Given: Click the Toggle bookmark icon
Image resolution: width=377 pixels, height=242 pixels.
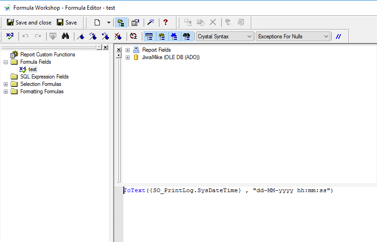Looking at the screenshot, I should click(x=80, y=36).
